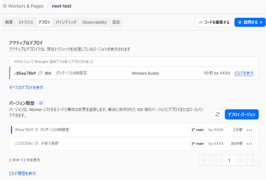Open the バインディング tab
Screen dimensions: 266x180
pos(66,22)
